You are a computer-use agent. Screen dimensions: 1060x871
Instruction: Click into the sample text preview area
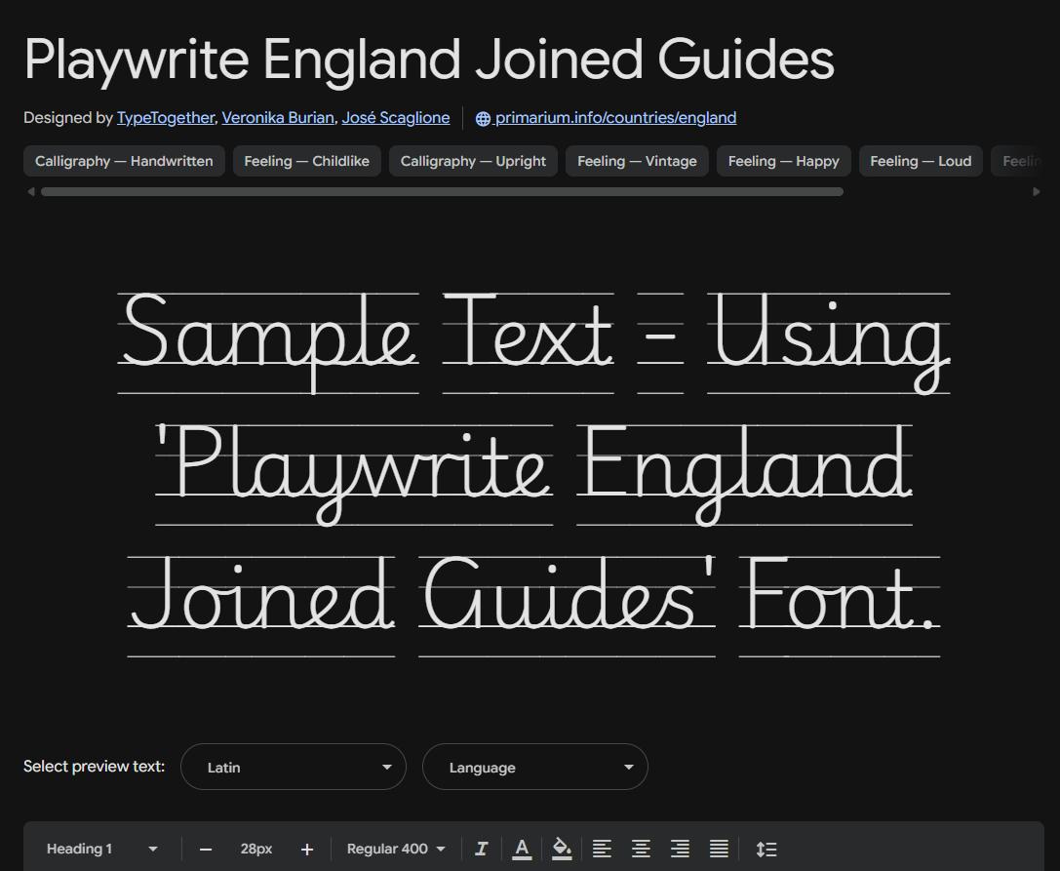(x=534, y=473)
